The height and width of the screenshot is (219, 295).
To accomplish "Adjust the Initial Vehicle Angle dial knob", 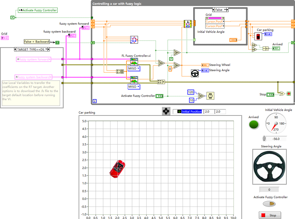I will [276, 123].
